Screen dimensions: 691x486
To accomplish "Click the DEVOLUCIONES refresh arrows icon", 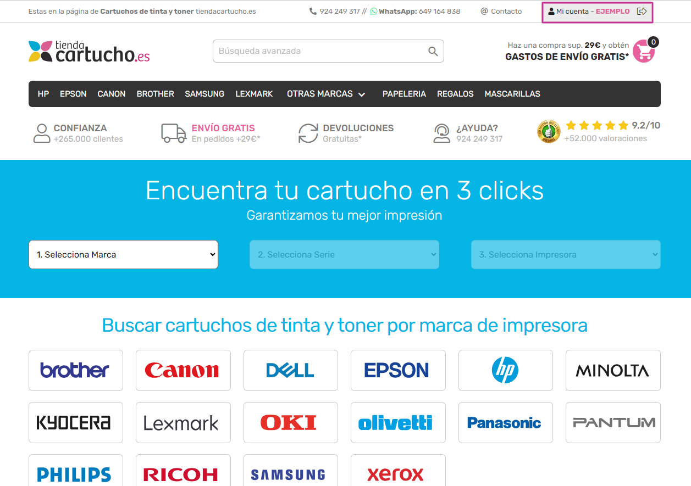I will [x=308, y=133].
